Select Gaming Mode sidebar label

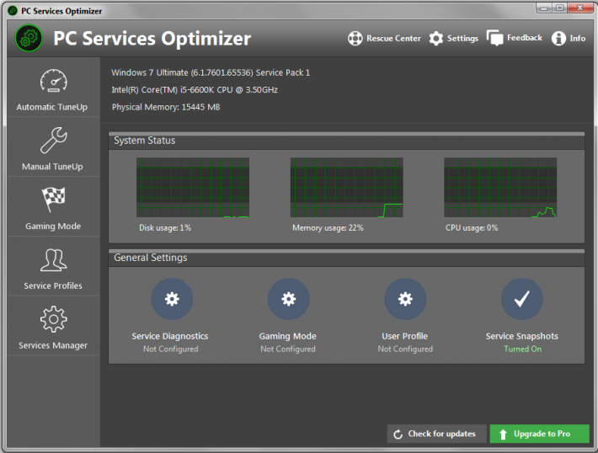(x=53, y=226)
